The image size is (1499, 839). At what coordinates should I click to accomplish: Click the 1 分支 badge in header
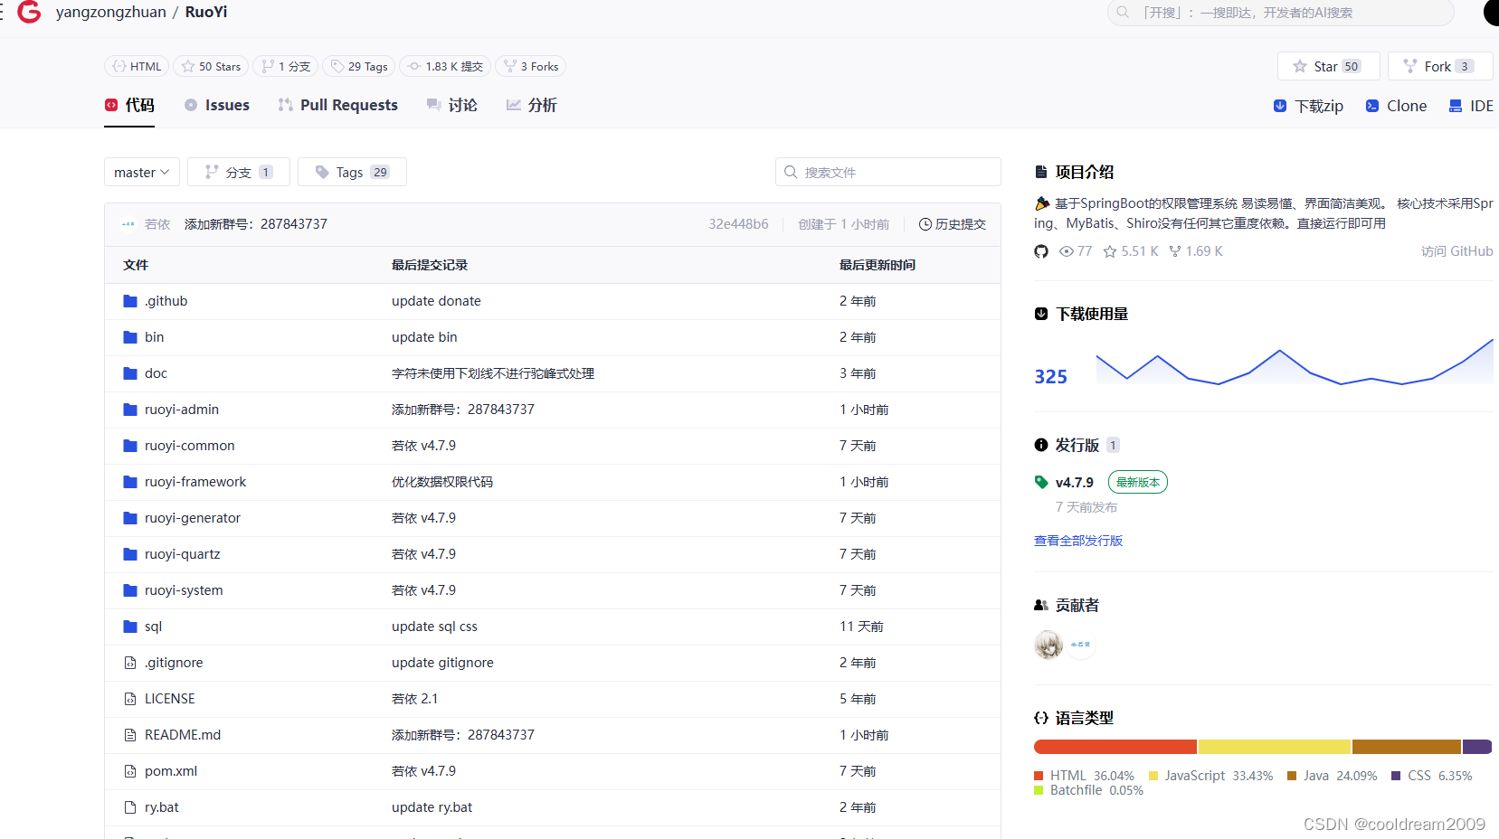pos(286,66)
